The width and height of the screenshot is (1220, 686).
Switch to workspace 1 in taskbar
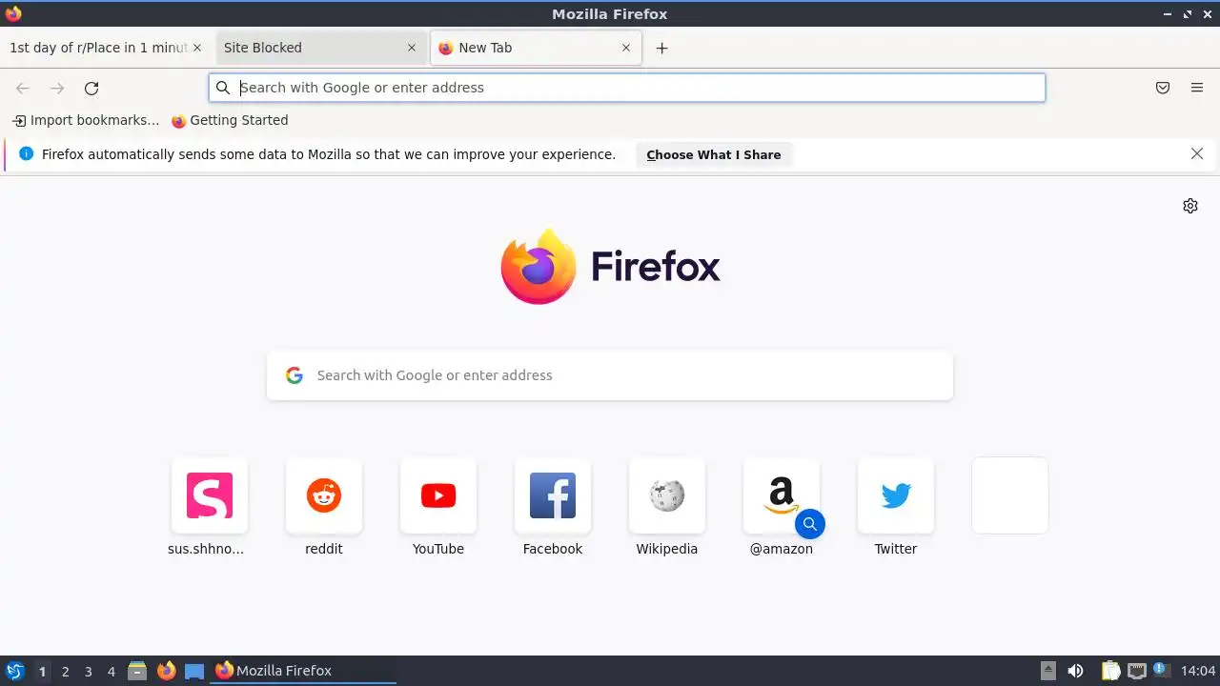tap(42, 671)
